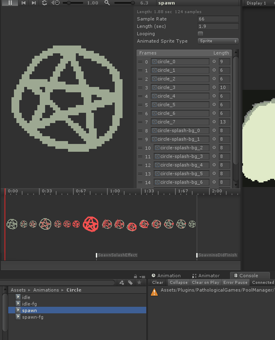Switch to the Animation tab

pyautogui.click(x=166, y=276)
